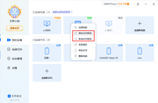Click 投屏 on HUAWEI Mate X5 card
The width and height of the screenshot is (158, 103).
point(120,45)
